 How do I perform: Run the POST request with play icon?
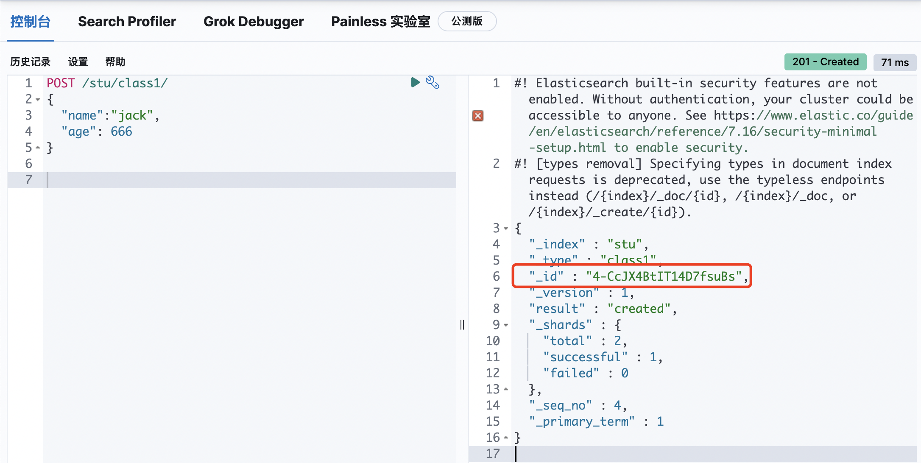coord(415,82)
